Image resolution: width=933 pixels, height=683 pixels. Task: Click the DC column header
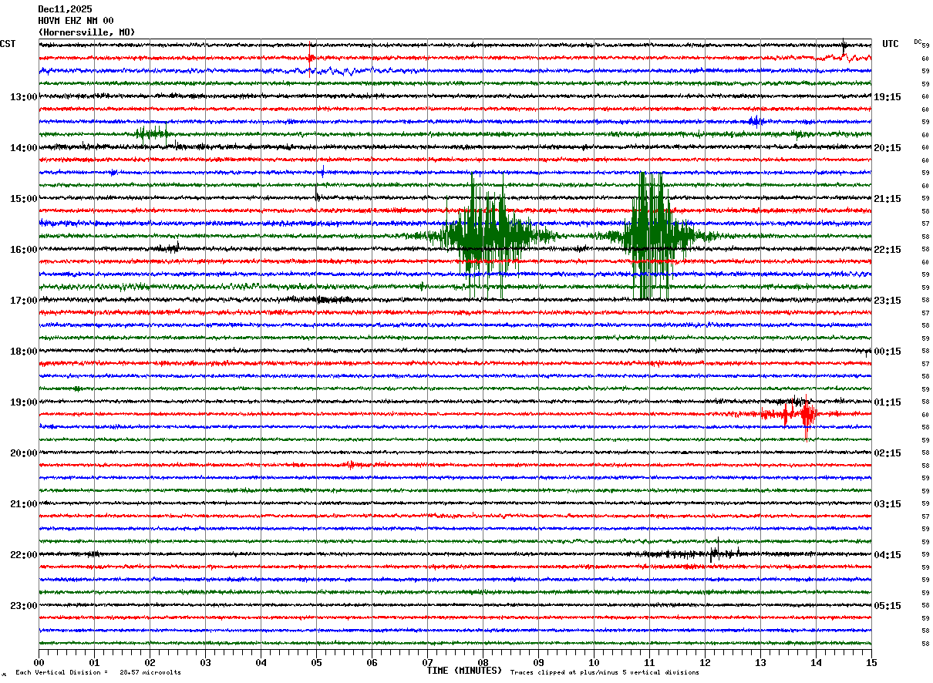click(918, 42)
